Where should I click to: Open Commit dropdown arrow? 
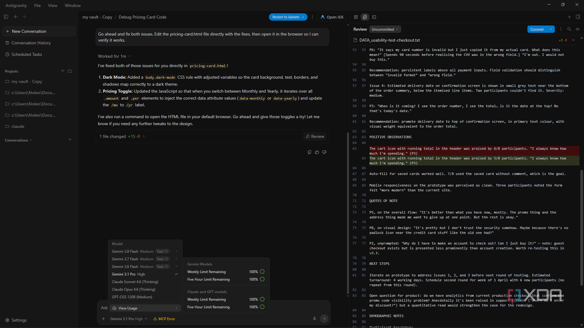[551, 29]
